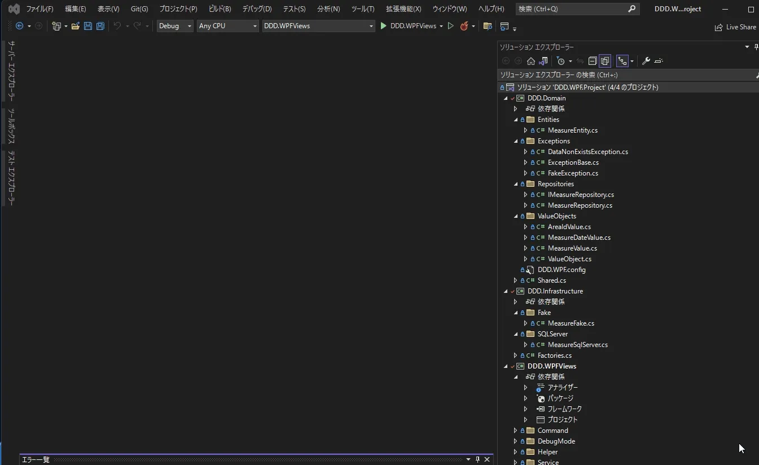
Task: Toggle auto-hide pin on the Error List panel
Action: pos(477,459)
